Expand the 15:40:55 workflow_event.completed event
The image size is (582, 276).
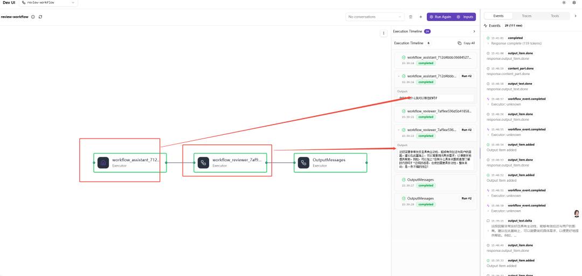point(488,135)
